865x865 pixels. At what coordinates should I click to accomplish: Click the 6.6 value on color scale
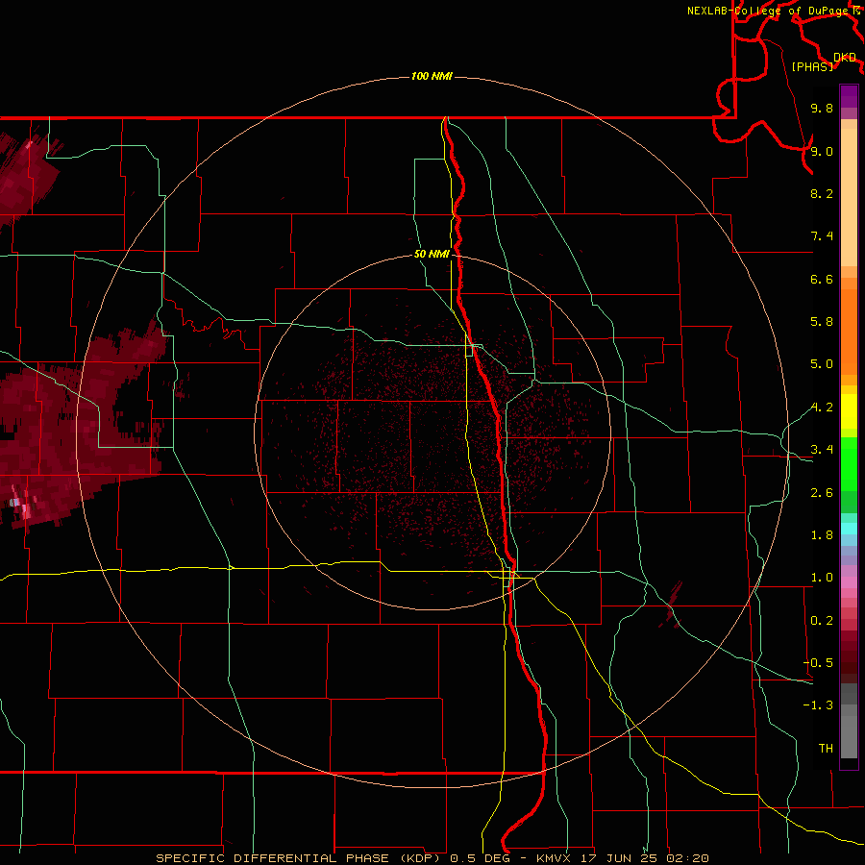[x=822, y=279]
